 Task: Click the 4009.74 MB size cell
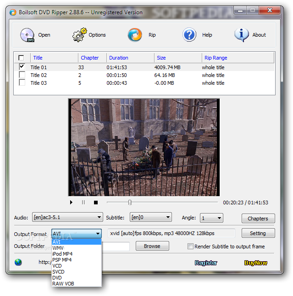pos(167,67)
